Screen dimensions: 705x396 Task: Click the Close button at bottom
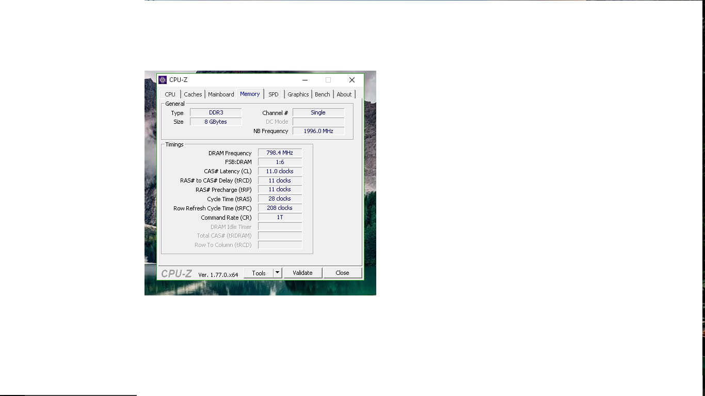342,273
